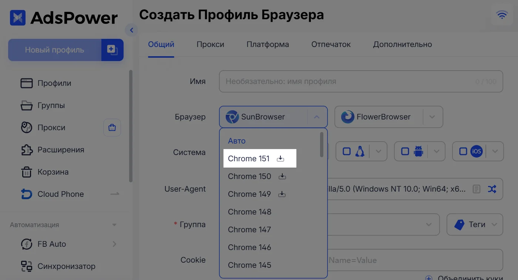The image size is (518, 280).
Task: Click the FlowerBrowser logo icon
Action: (347, 117)
